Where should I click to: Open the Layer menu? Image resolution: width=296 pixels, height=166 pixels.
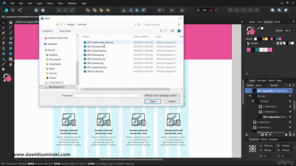(x=39, y=3)
